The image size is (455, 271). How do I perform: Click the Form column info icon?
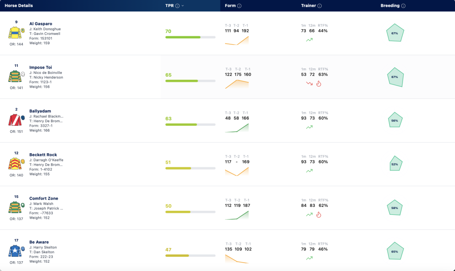pyautogui.click(x=239, y=6)
